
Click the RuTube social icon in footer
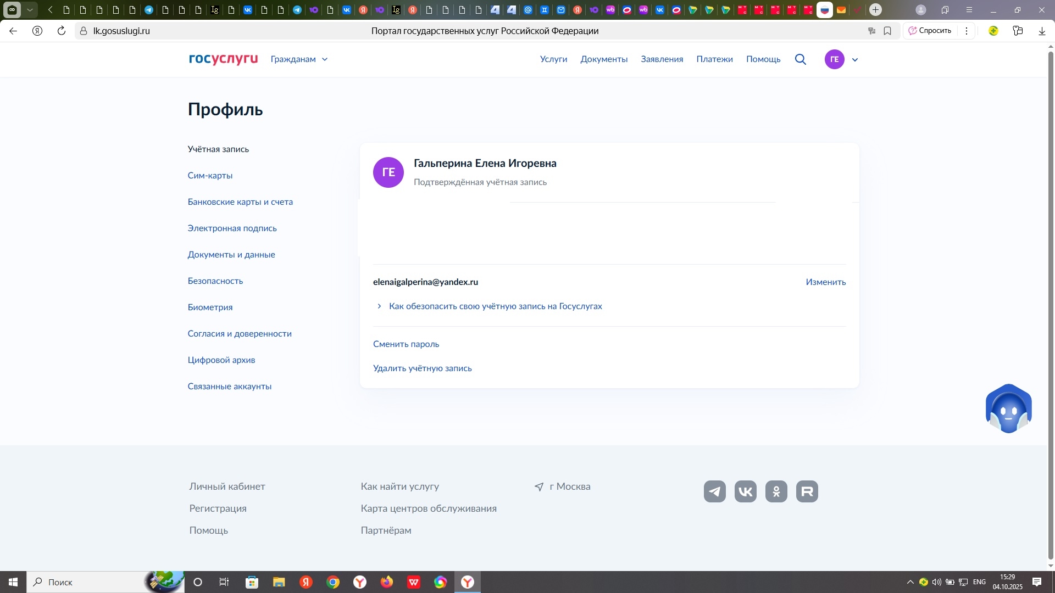pos(807,491)
